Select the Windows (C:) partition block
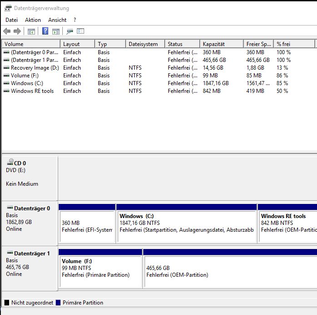Screen dimensions: 317x315 tap(186, 224)
